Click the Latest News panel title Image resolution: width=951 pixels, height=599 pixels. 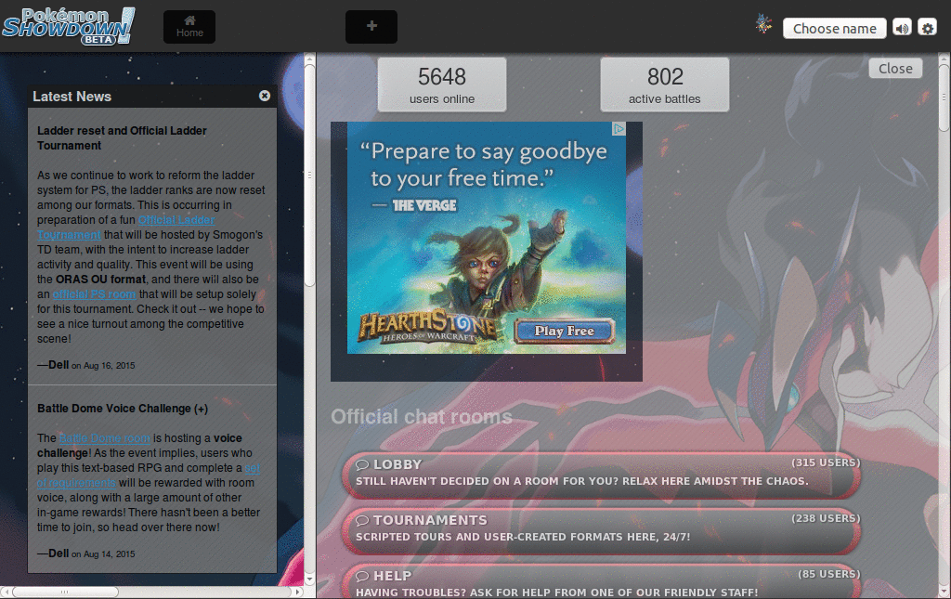pos(72,97)
